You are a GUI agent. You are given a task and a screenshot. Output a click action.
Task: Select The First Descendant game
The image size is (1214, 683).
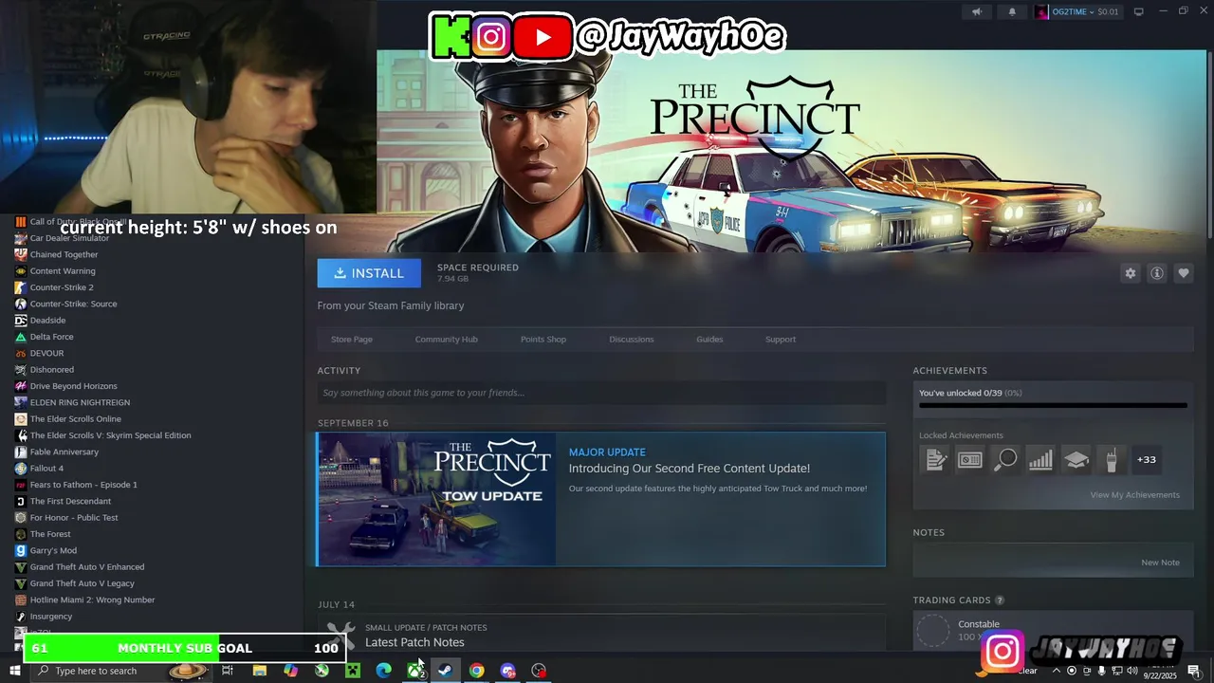[x=70, y=501]
